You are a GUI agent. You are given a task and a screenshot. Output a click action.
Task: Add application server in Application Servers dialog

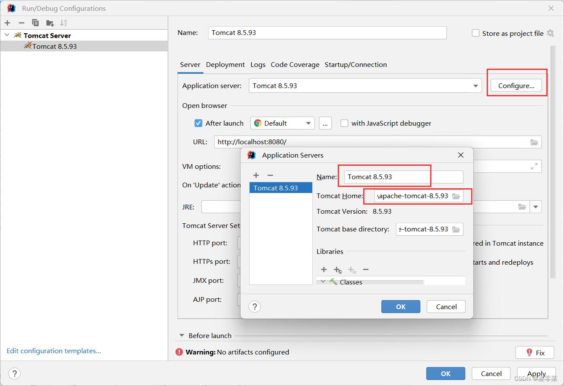click(256, 175)
